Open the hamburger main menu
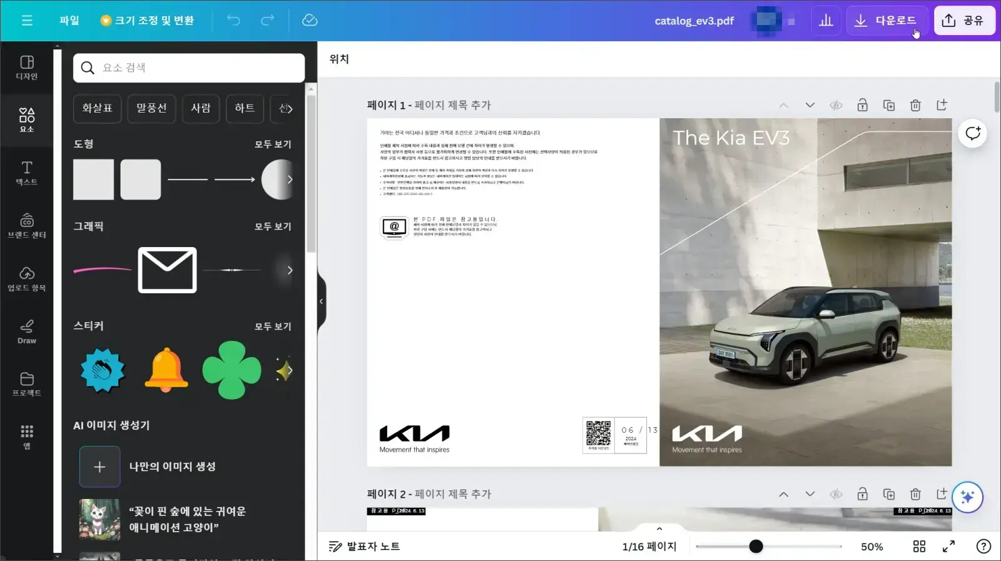This screenshot has width=1001, height=561. [27, 21]
